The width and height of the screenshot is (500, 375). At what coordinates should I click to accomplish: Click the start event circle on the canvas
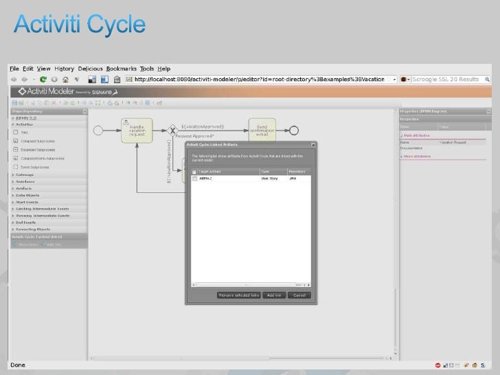(98, 130)
